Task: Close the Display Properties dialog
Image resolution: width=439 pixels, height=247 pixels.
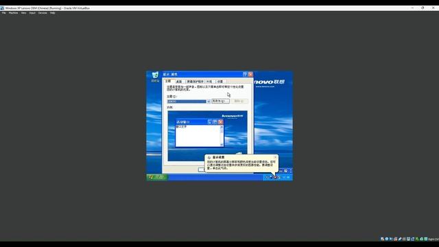Action: point(250,74)
